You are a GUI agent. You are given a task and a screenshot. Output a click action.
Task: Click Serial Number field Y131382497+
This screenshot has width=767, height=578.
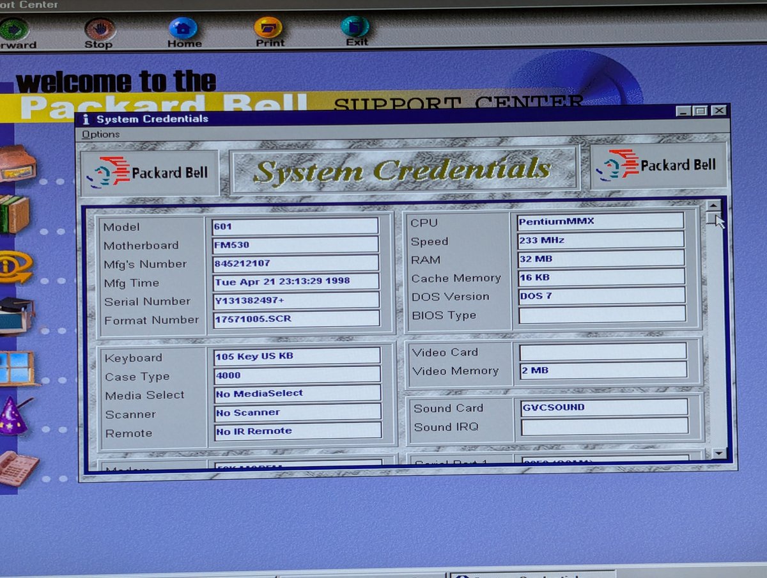click(x=297, y=300)
